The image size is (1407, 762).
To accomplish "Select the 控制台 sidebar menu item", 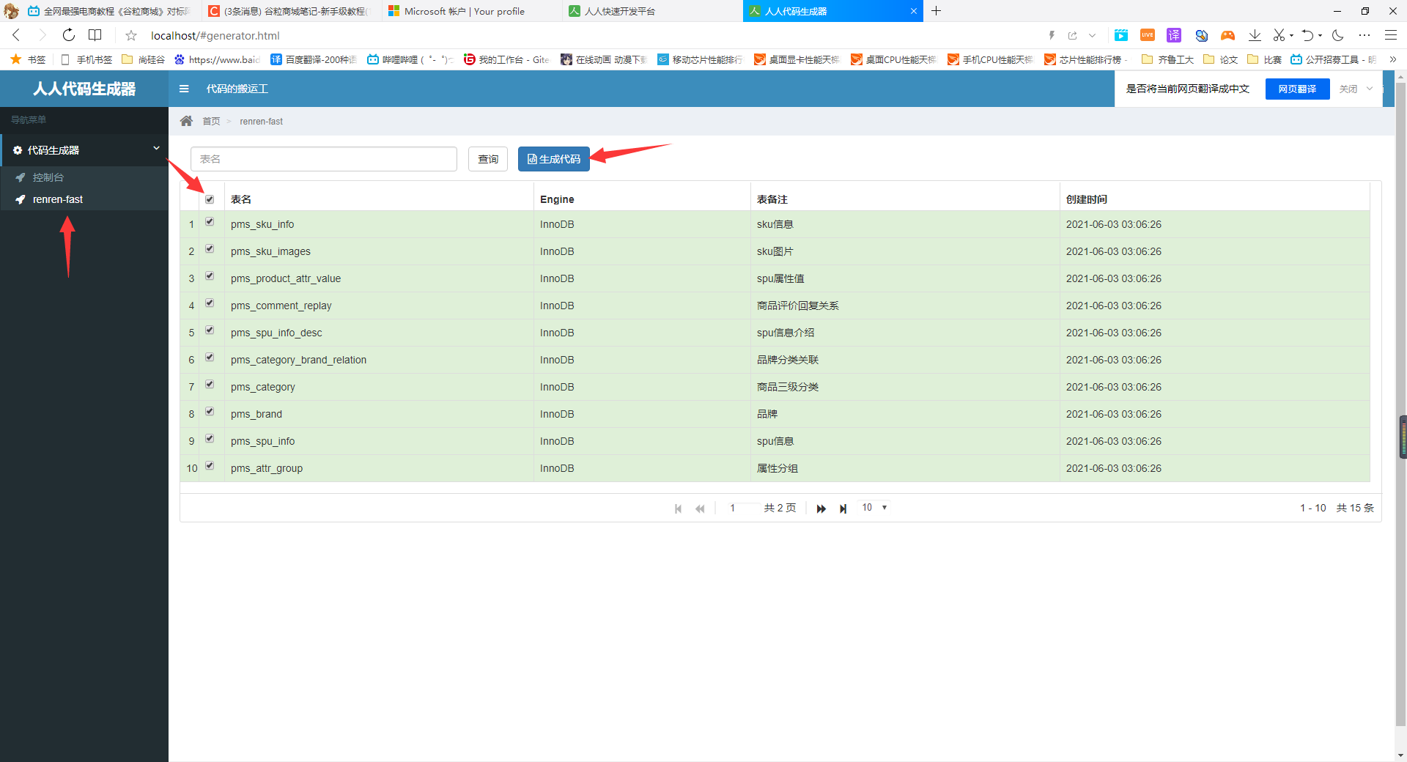I will (84, 177).
